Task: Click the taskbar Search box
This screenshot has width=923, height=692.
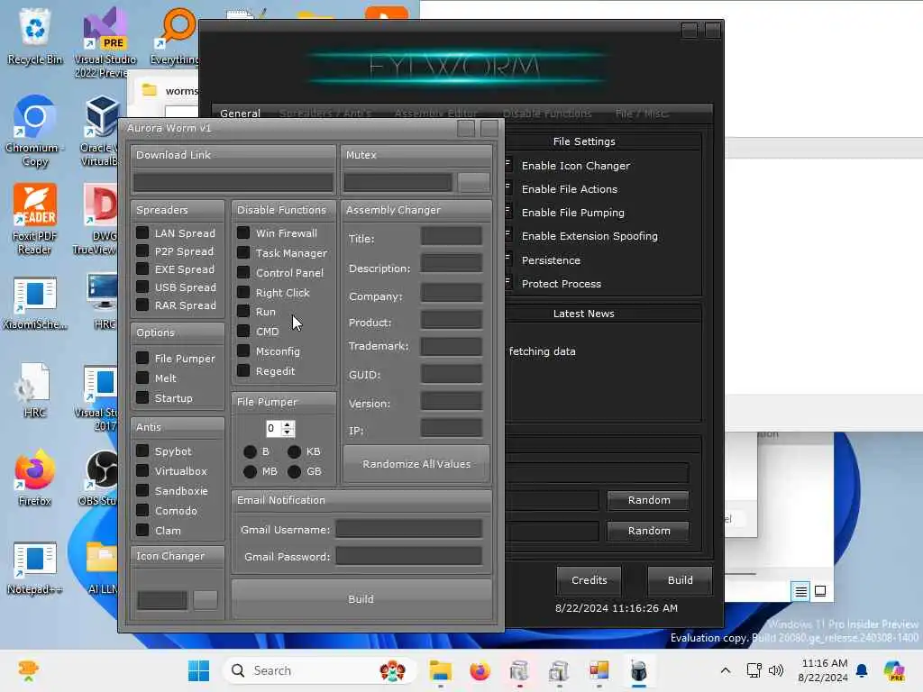Action: 320,670
